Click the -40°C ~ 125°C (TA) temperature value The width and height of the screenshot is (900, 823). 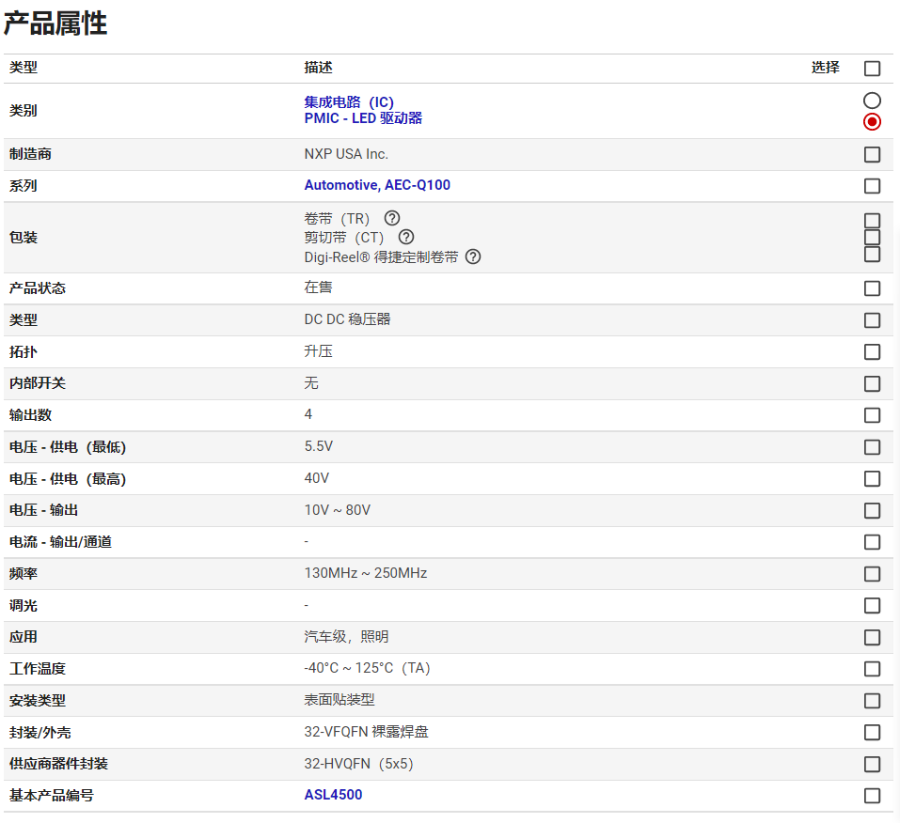tap(368, 668)
